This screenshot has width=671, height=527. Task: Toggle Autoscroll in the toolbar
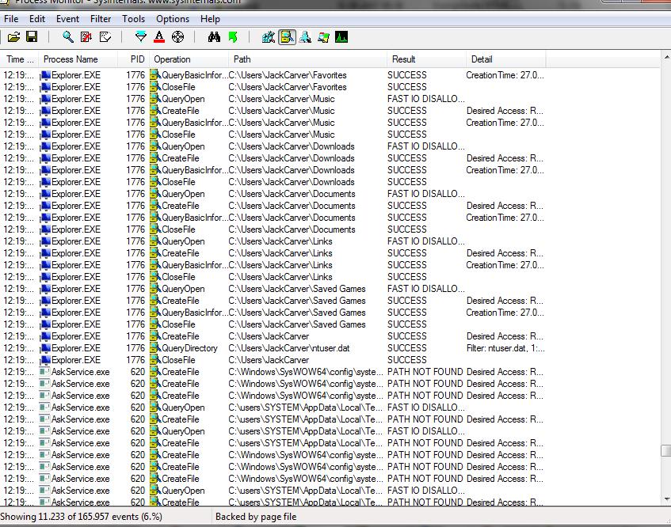tap(86, 37)
